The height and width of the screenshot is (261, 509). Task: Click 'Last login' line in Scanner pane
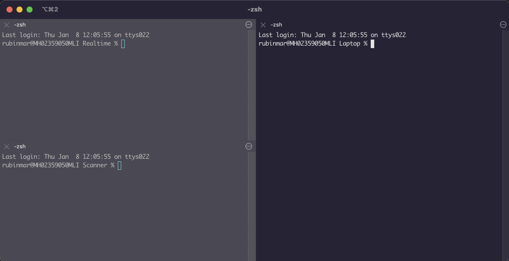[76, 156]
